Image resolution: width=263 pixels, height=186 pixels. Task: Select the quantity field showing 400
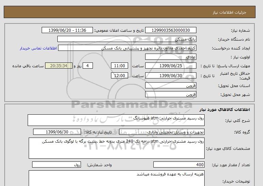179,165
